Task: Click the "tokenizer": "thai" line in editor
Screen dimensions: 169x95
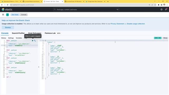Action: (16, 71)
